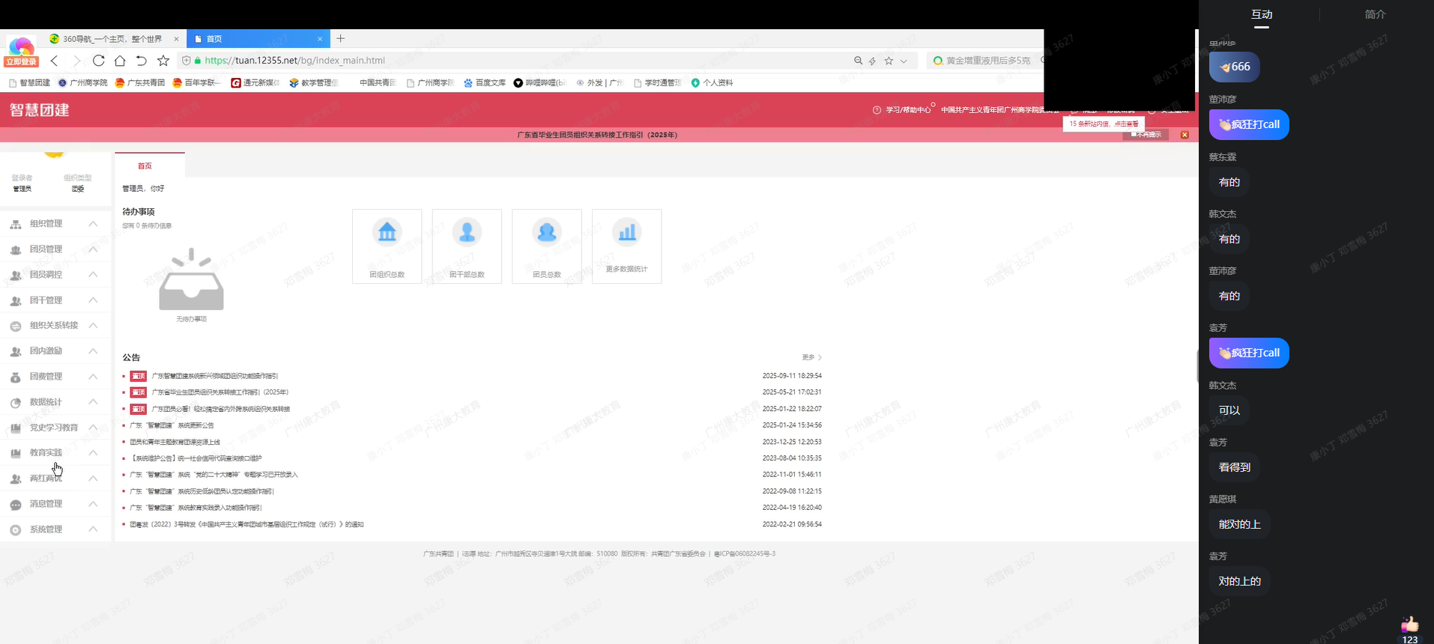Open 更多数据统计 bar chart icon
This screenshot has width=1434, height=644.
pos(626,233)
